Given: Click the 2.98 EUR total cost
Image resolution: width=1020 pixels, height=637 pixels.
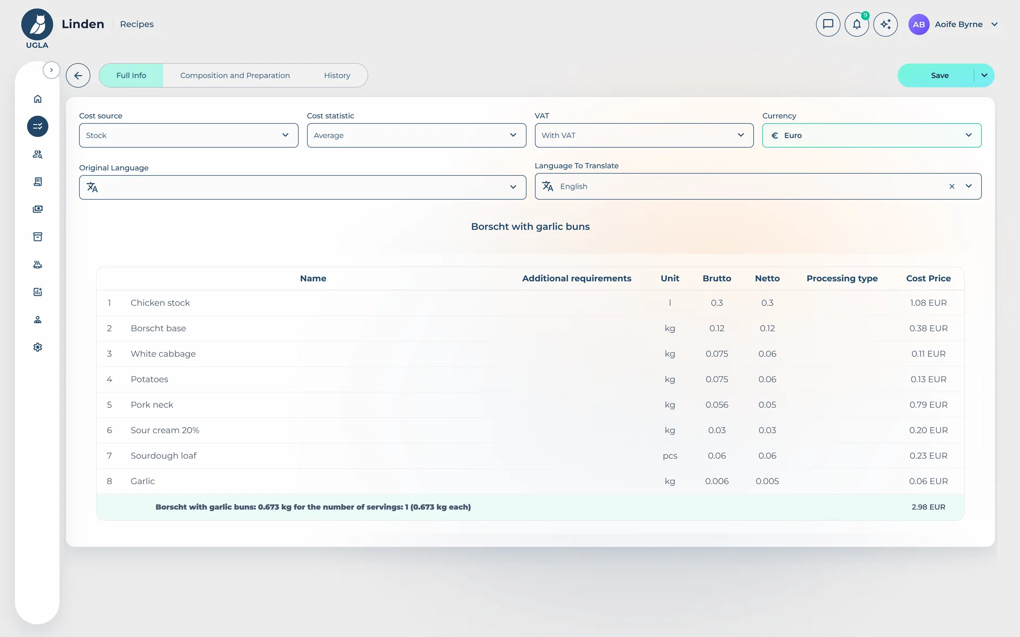Looking at the screenshot, I should tap(929, 507).
